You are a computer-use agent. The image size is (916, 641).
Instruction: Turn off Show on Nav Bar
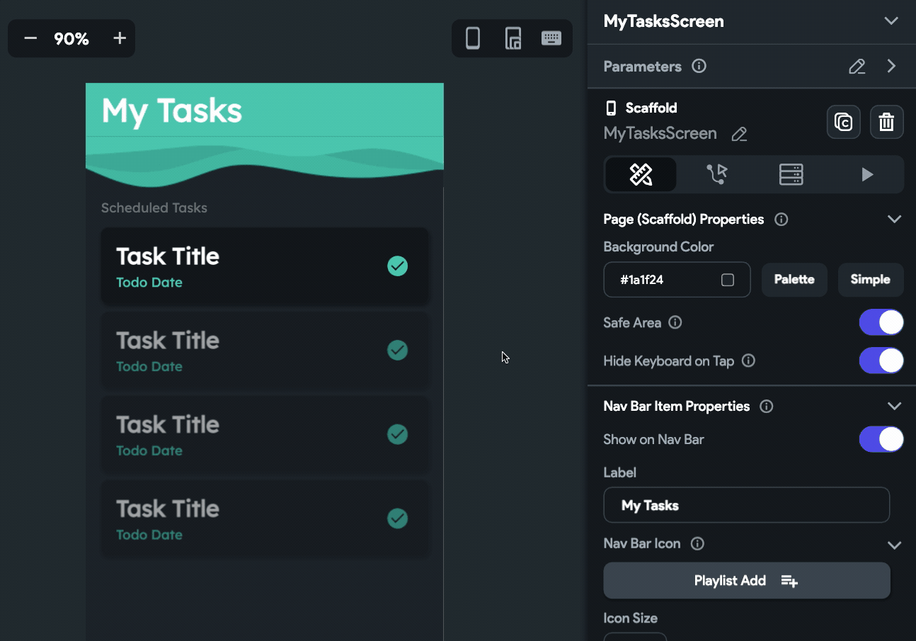(881, 439)
